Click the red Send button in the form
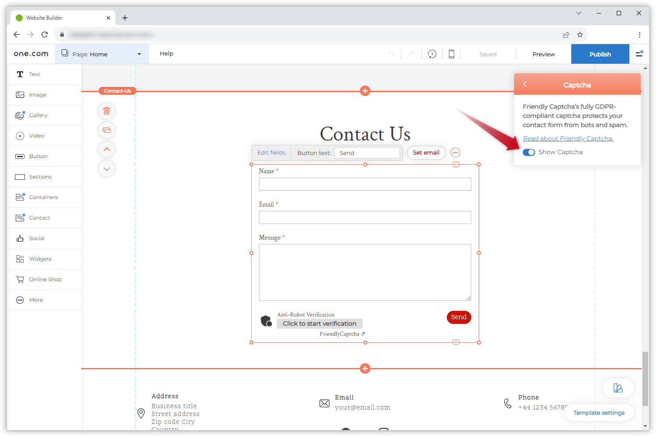The image size is (656, 437). tap(459, 317)
